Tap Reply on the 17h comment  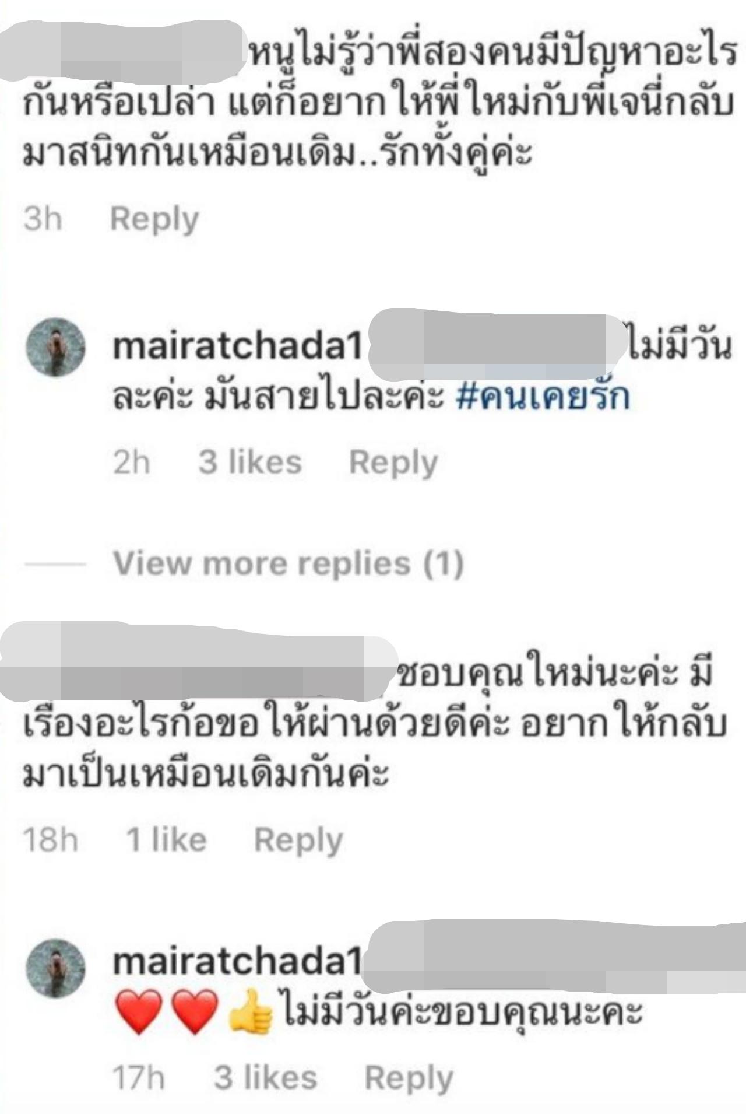tap(409, 1079)
